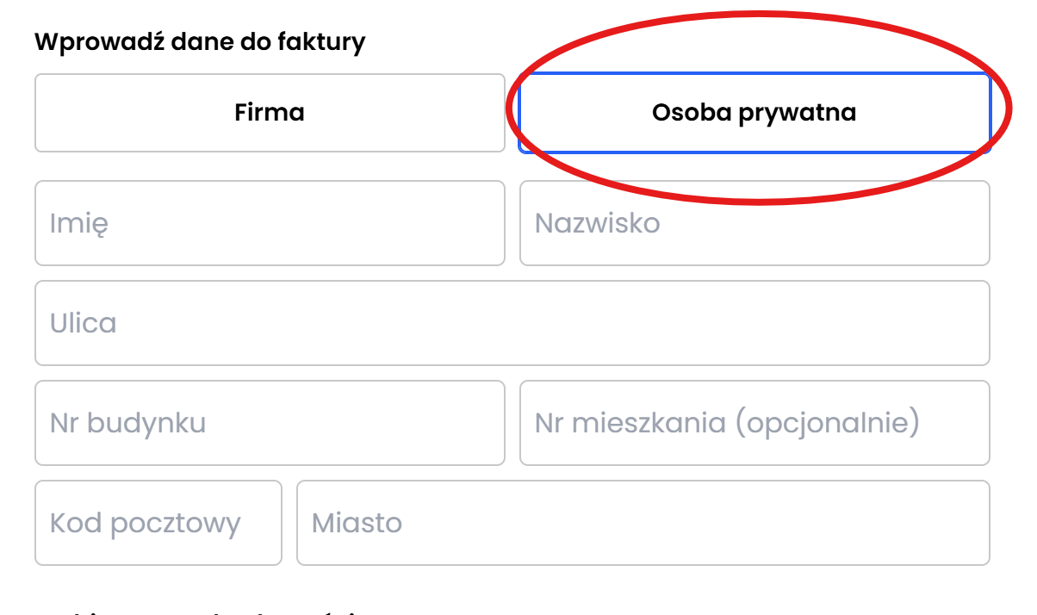1037x615 pixels.
Task: Click the Kod pocztowy input field
Action: pyautogui.click(x=158, y=523)
